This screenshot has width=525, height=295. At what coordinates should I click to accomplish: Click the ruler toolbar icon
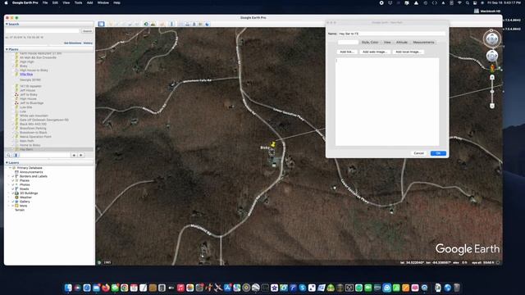171,24
